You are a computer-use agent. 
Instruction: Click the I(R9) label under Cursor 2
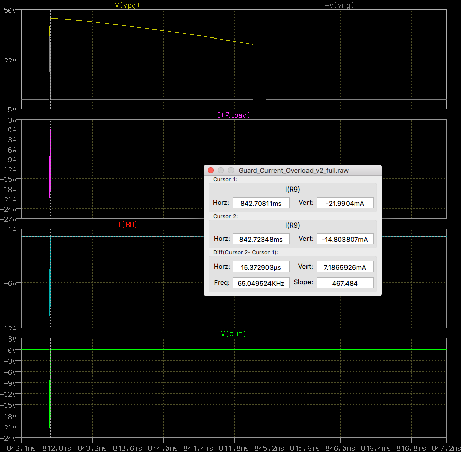(292, 225)
